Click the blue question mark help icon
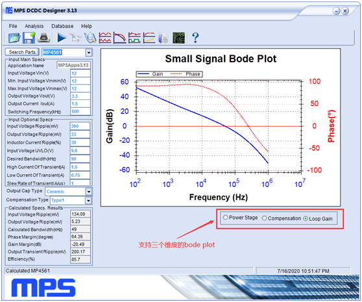This screenshot has height=302, width=362. pos(195,38)
